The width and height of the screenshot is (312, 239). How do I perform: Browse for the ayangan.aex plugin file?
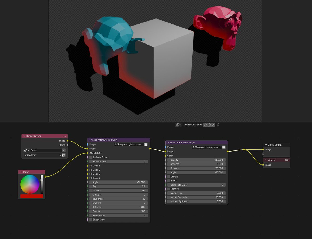pos(224,147)
